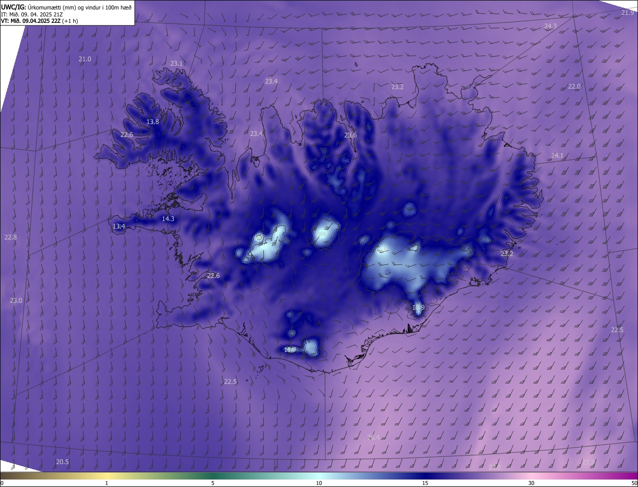
Task: Click the legend tick label 1
Action: coord(107,483)
